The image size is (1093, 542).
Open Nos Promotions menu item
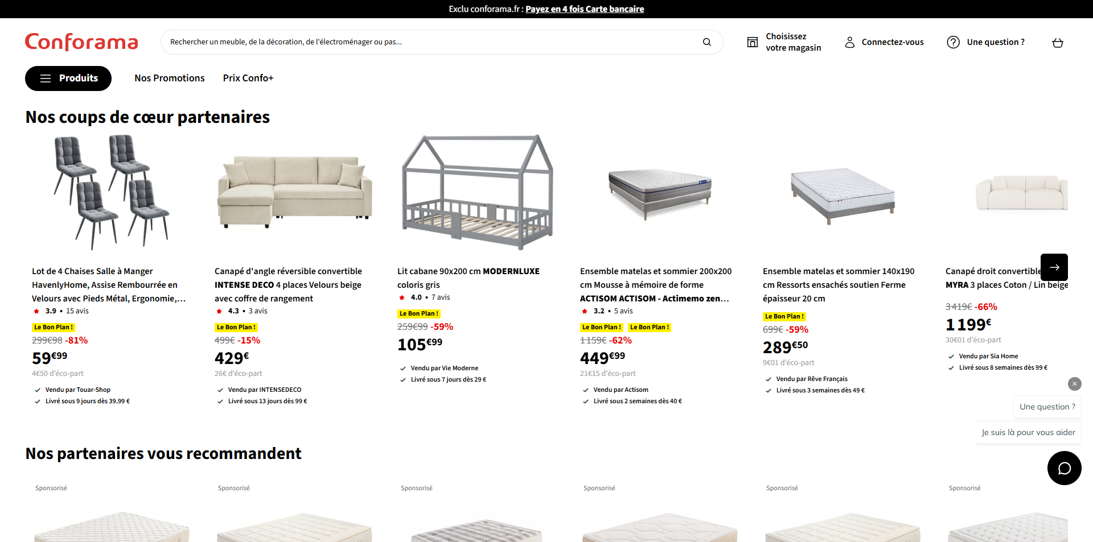point(170,78)
